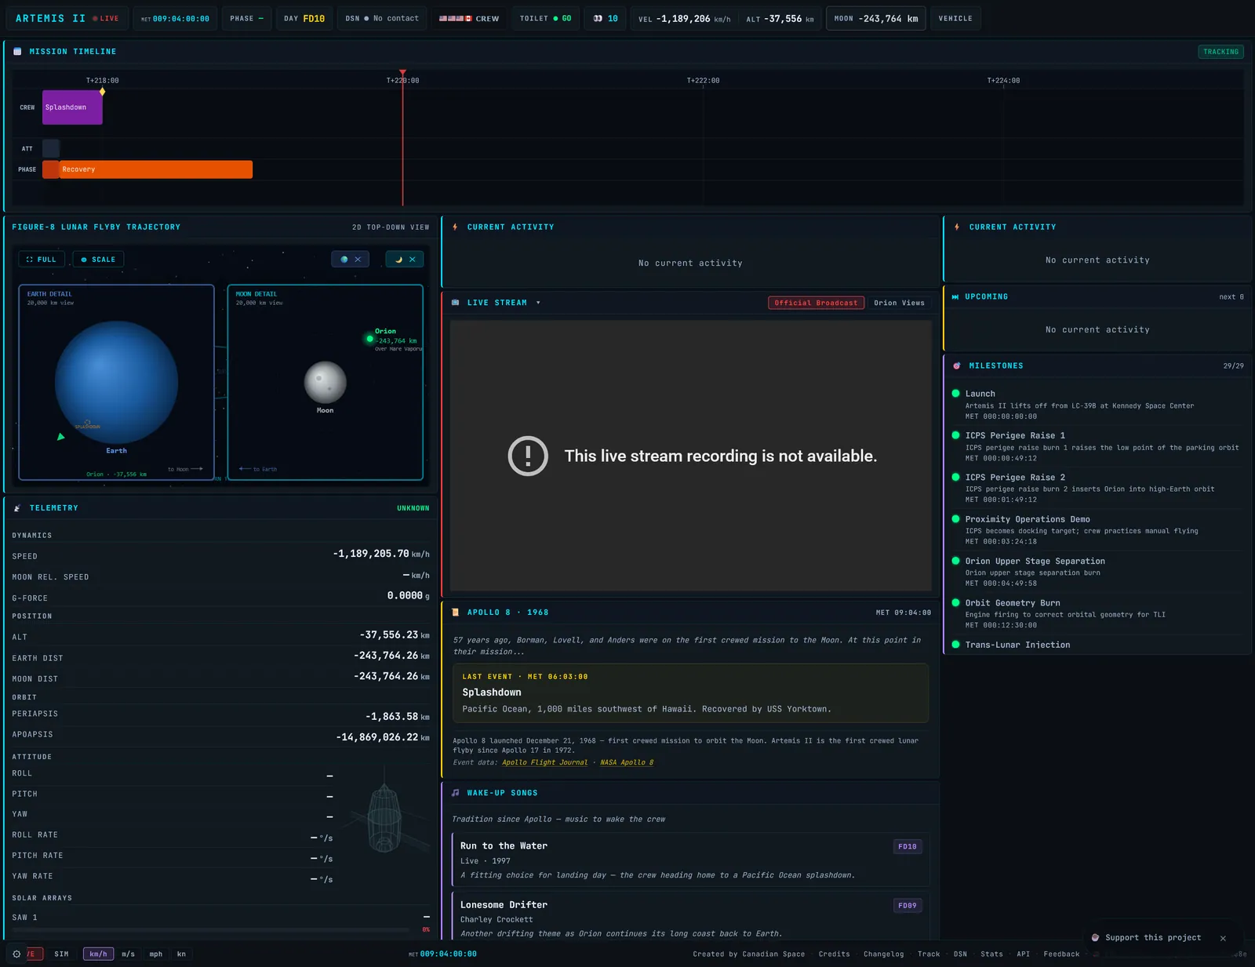Viewport: 1255px width, 967px height.
Task: Click the purple Splashdown timeline block
Action: (72, 107)
